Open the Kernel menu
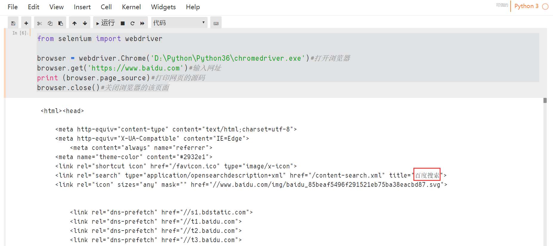 click(131, 7)
